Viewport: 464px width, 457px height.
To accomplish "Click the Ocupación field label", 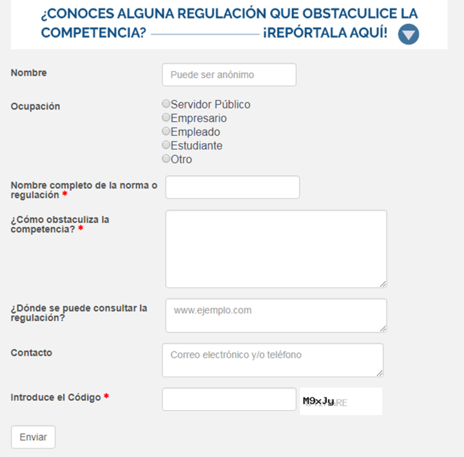I will tap(35, 106).
